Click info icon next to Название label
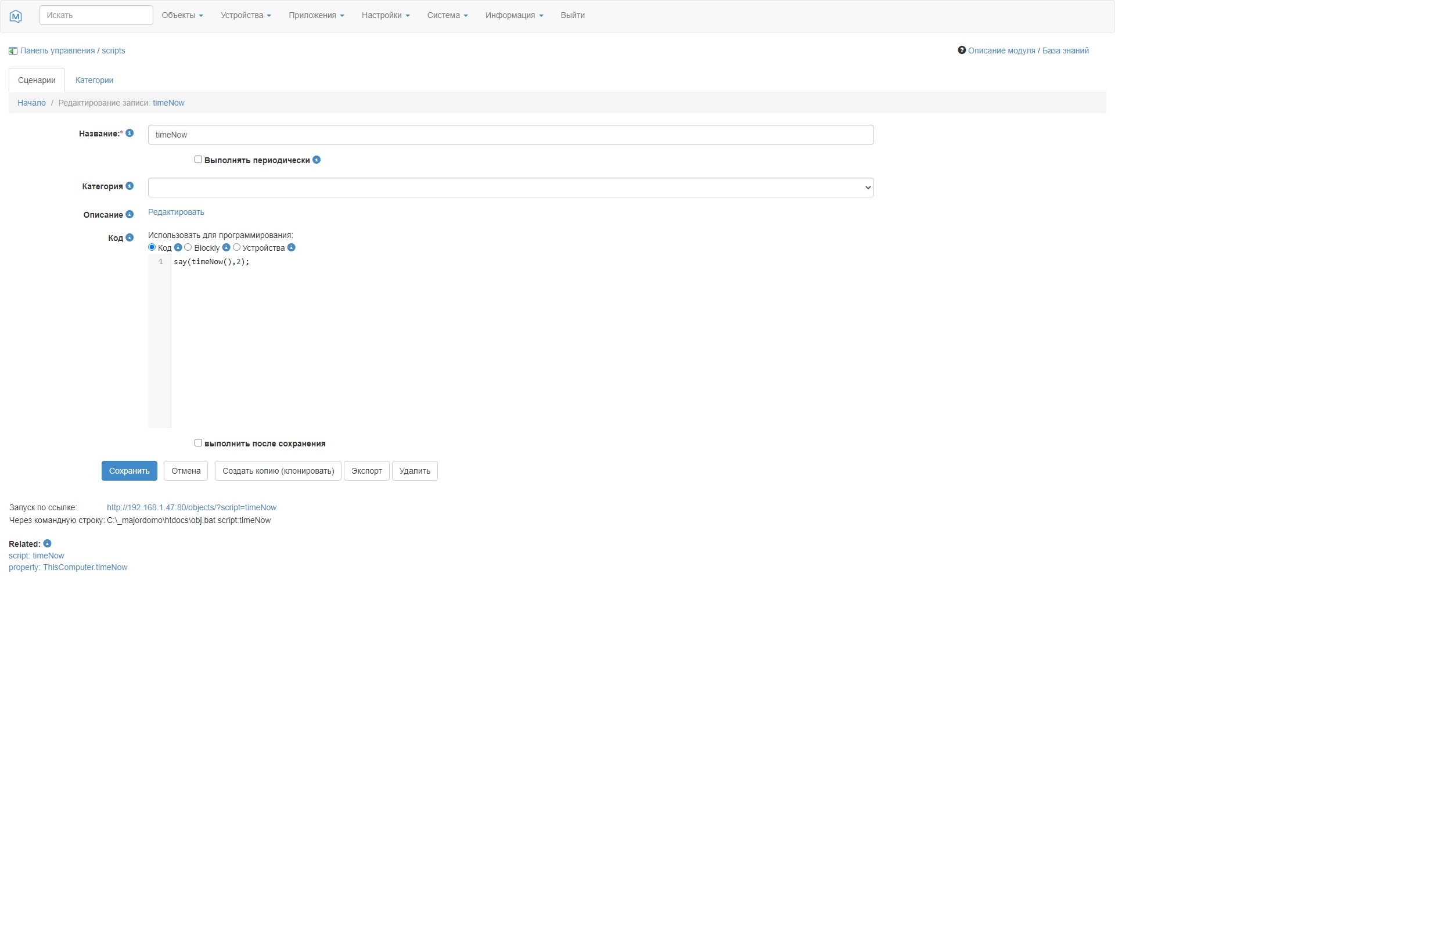Viewport: 1431px width, 952px height. coord(130,133)
